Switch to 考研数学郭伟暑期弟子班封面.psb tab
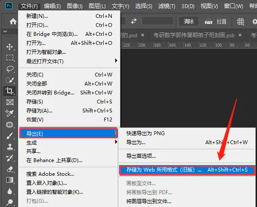The image size is (257, 207). 194,35
